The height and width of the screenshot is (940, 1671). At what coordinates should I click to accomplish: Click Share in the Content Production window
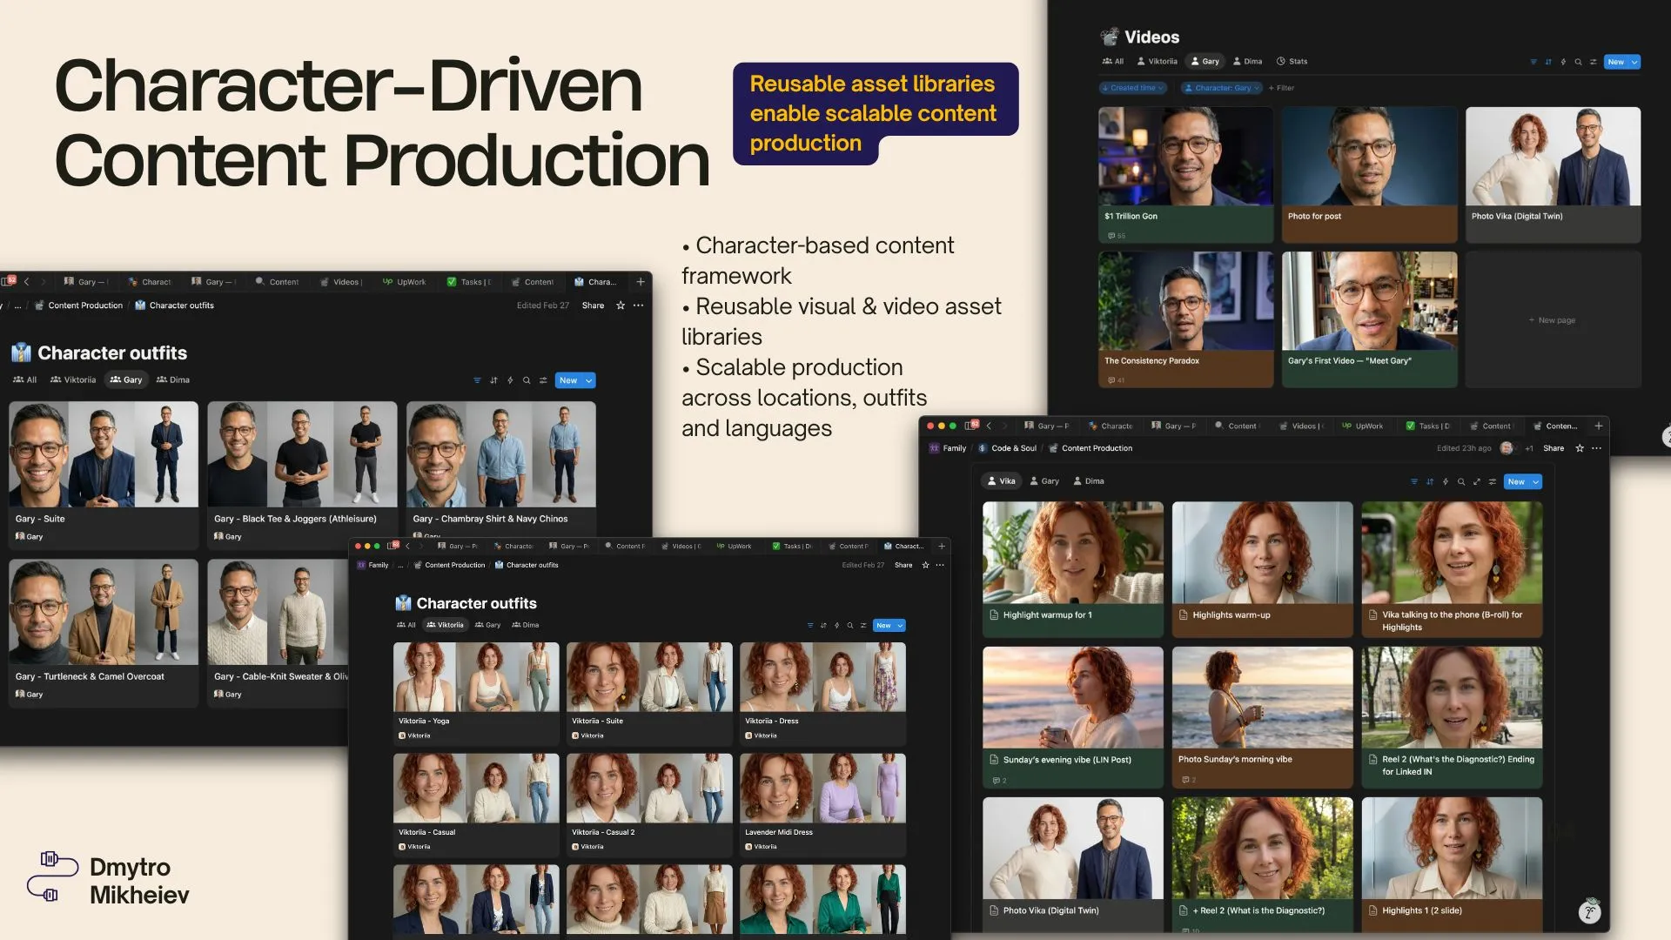(x=1554, y=448)
